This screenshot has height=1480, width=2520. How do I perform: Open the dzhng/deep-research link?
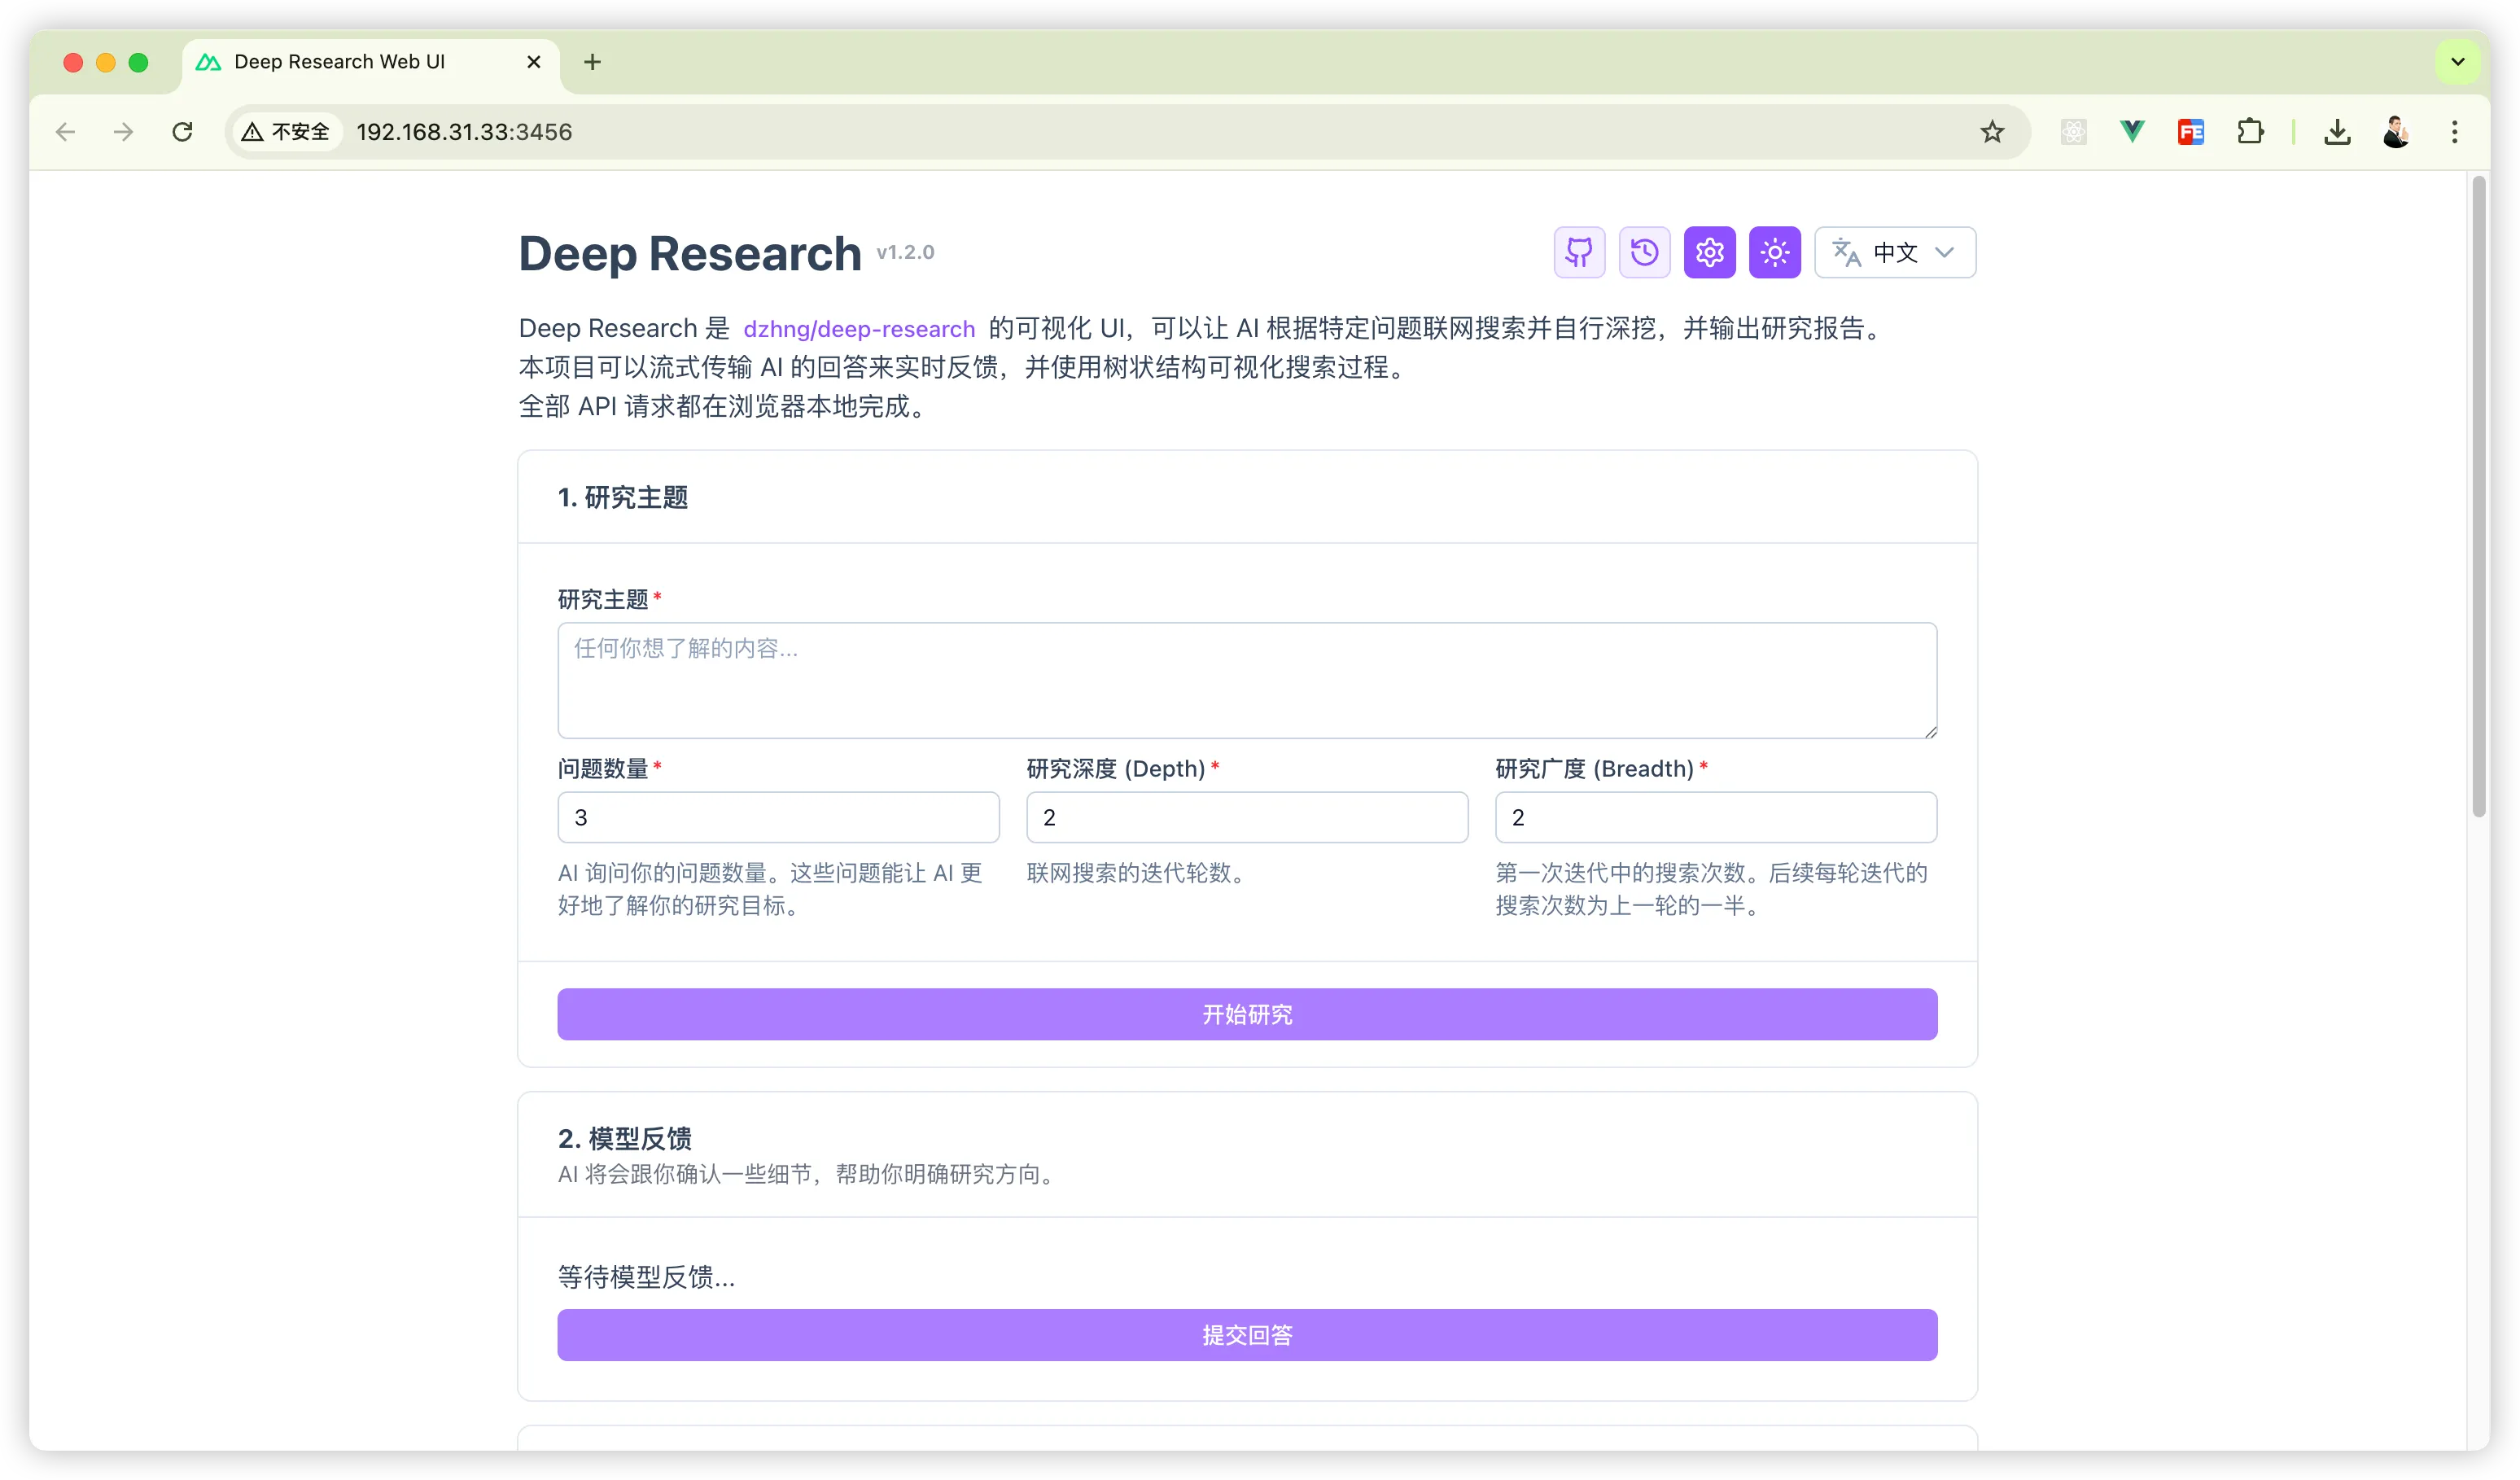(859, 328)
